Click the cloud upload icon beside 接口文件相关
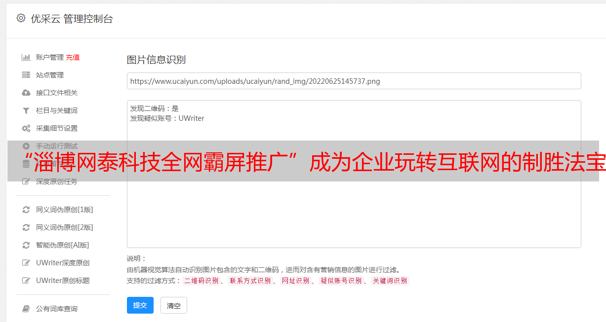606x322 pixels. pos(26,93)
